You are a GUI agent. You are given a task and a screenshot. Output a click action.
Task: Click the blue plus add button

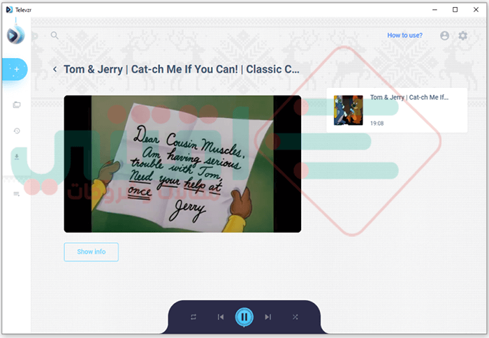15,69
